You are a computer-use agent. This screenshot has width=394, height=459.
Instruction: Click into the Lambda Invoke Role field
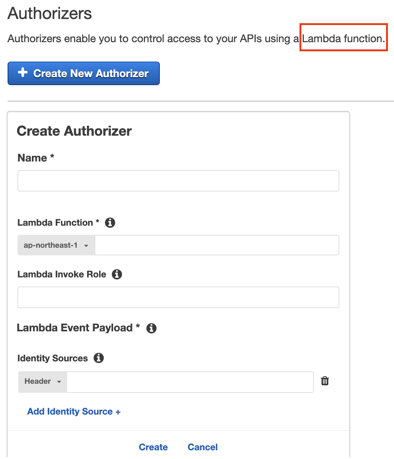(178, 297)
